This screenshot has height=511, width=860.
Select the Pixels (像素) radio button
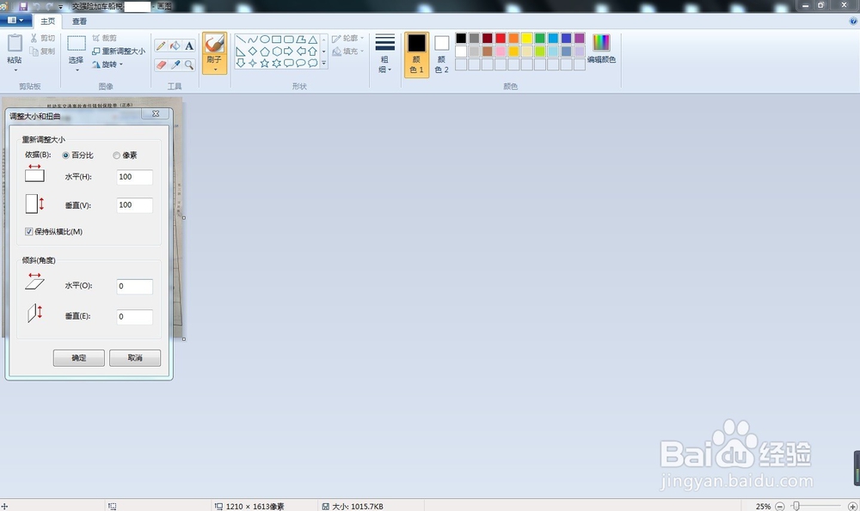(116, 155)
